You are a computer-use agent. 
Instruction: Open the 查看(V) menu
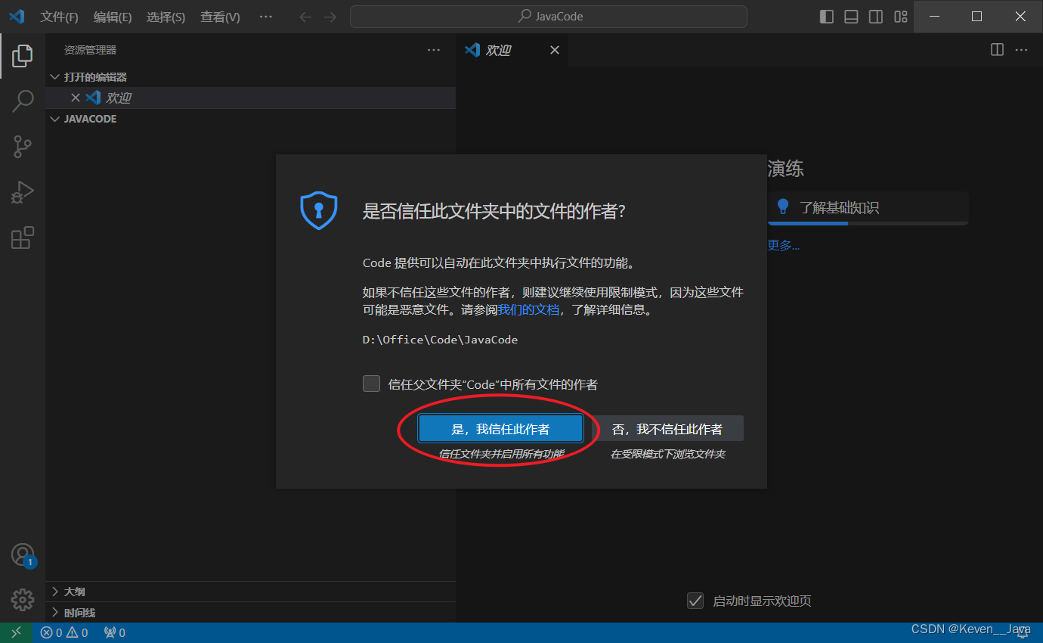point(220,17)
